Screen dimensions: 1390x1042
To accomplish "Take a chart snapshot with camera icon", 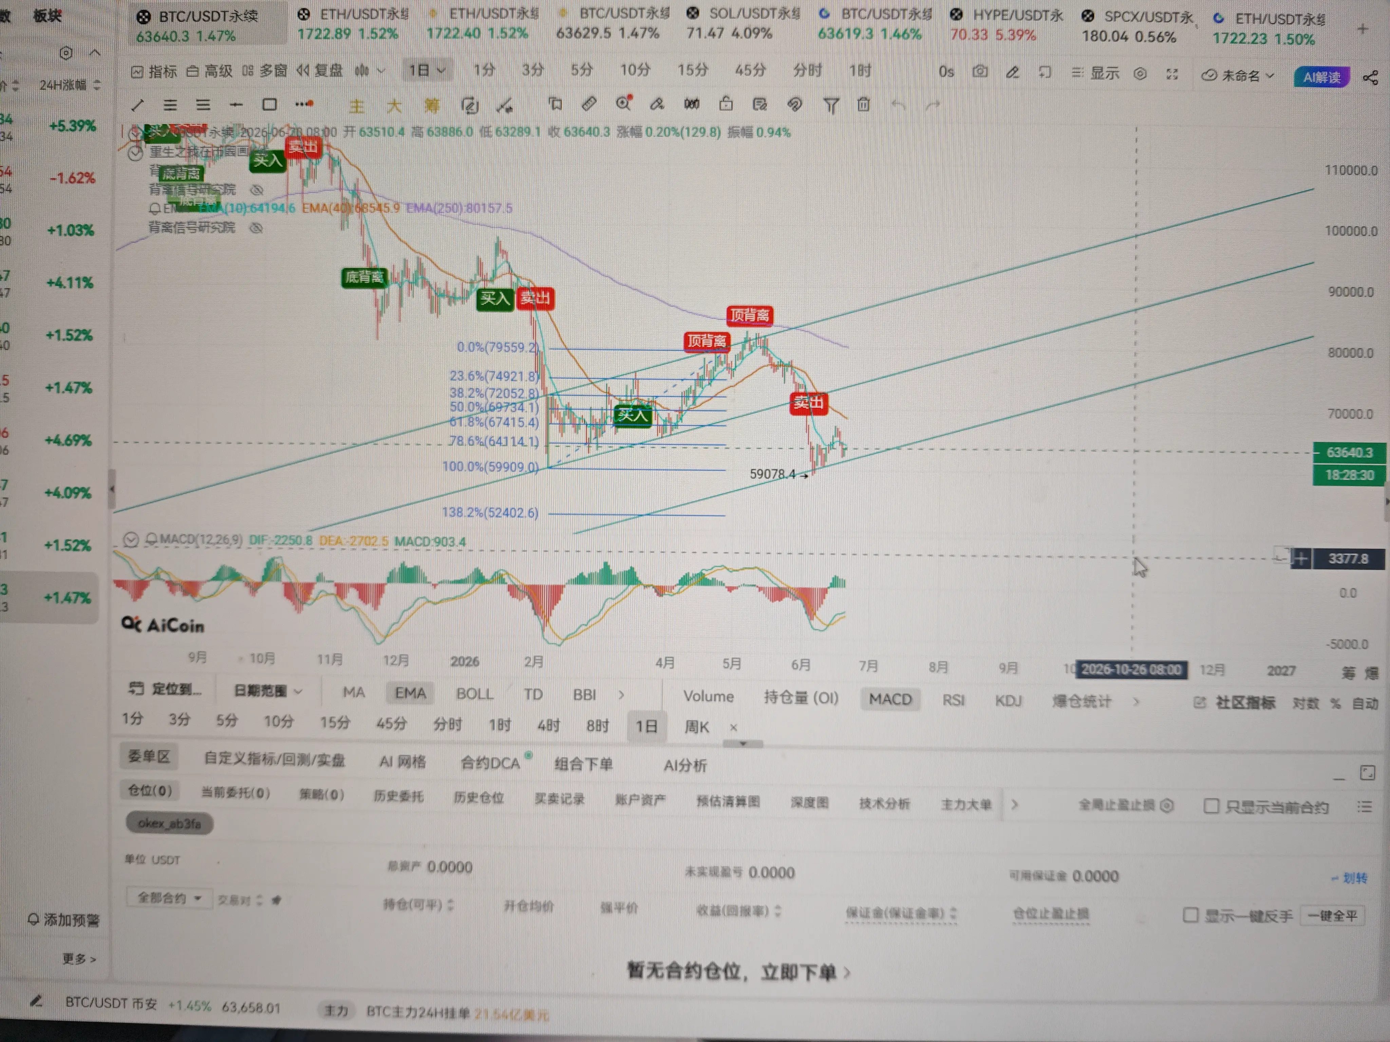I will (x=980, y=72).
